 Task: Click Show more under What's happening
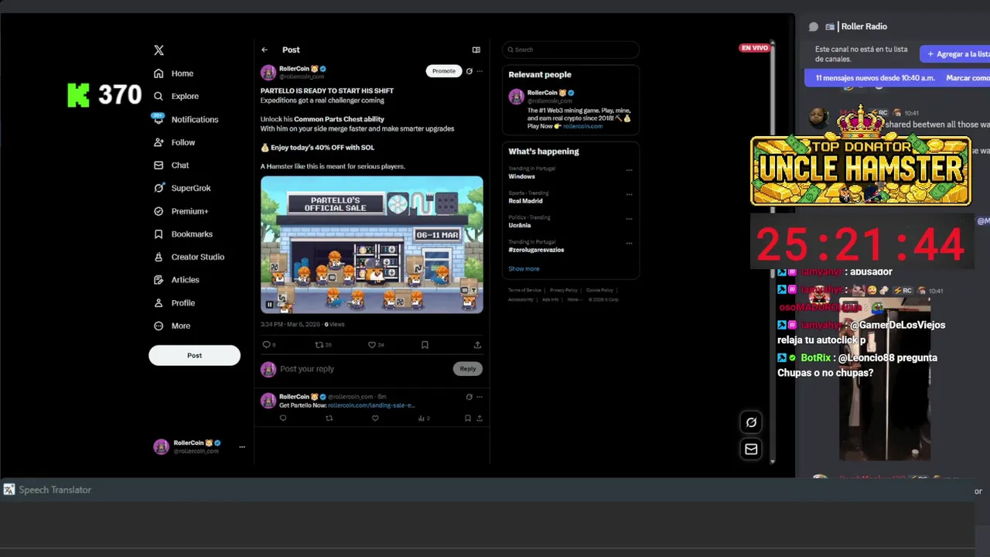coord(524,269)
